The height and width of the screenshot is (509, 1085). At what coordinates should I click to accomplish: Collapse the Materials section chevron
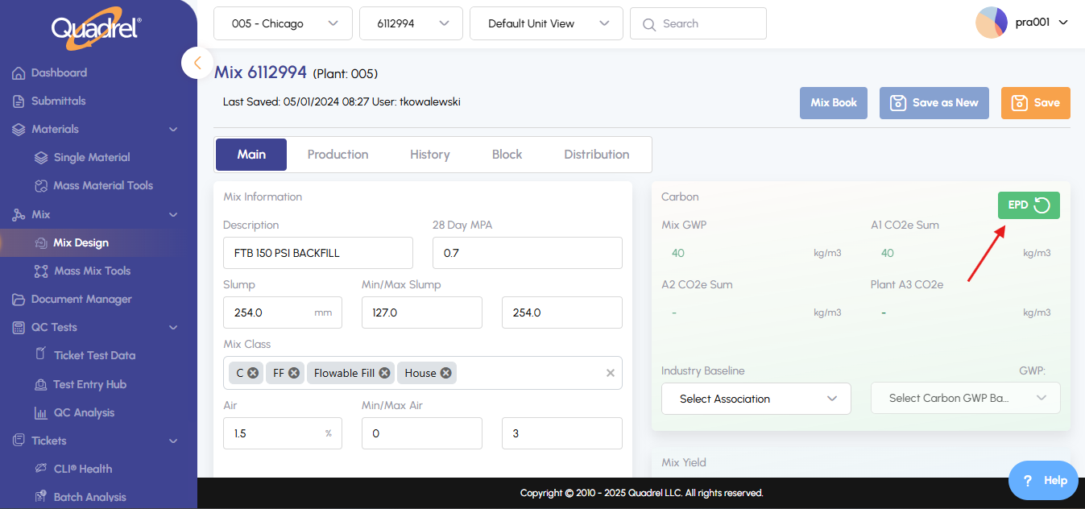[173, 130]
